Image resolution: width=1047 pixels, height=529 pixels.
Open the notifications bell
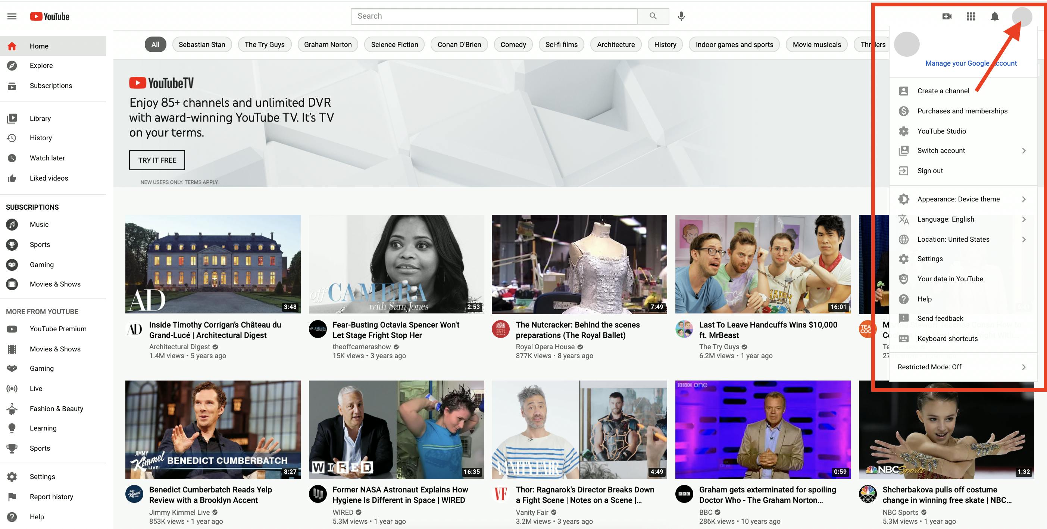point(994,16)
